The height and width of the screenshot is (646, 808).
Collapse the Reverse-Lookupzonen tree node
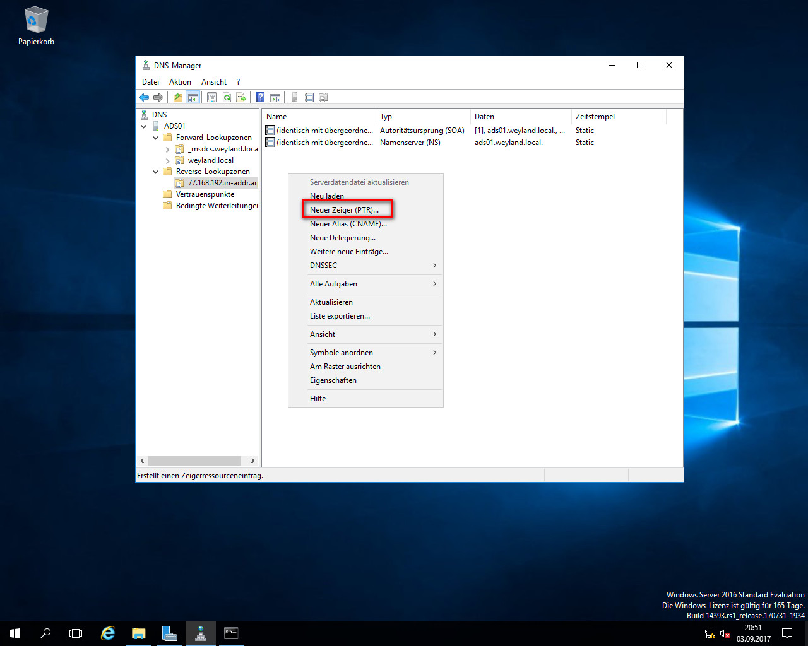156,172
